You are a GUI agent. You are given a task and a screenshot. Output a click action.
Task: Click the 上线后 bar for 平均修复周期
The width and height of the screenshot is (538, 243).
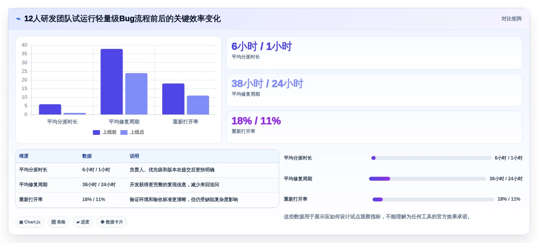[136, 94]
